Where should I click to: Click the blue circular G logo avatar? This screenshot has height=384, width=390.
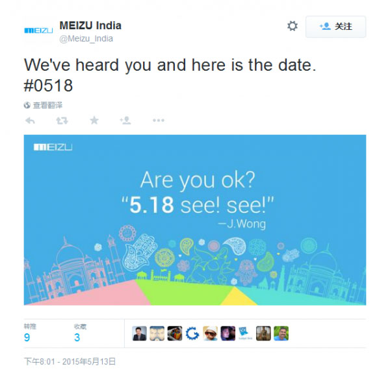click(x=192, y=333)
